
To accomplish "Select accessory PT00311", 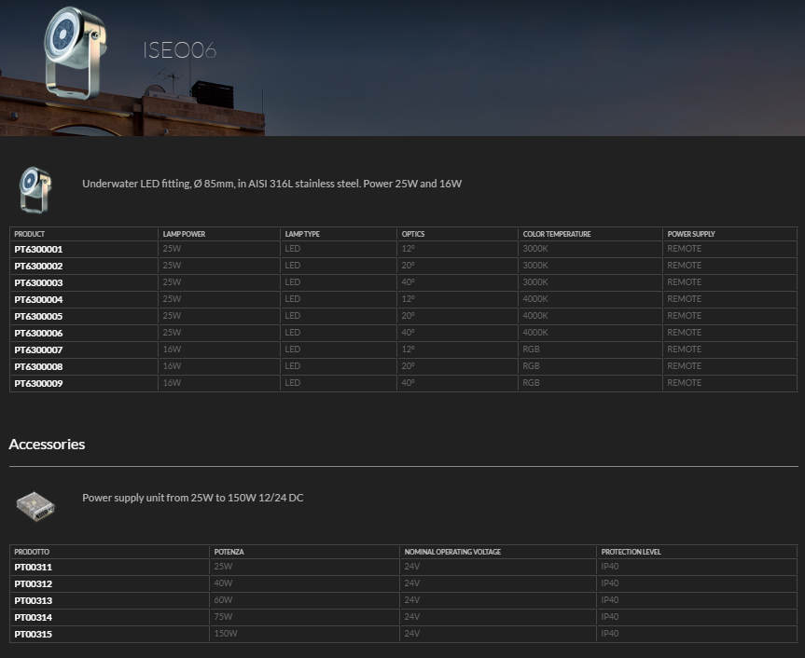I will coord(33,568).
